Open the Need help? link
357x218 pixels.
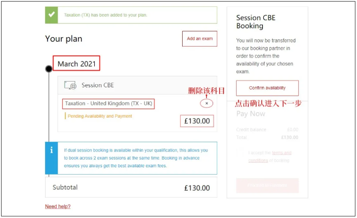point(58,206)
